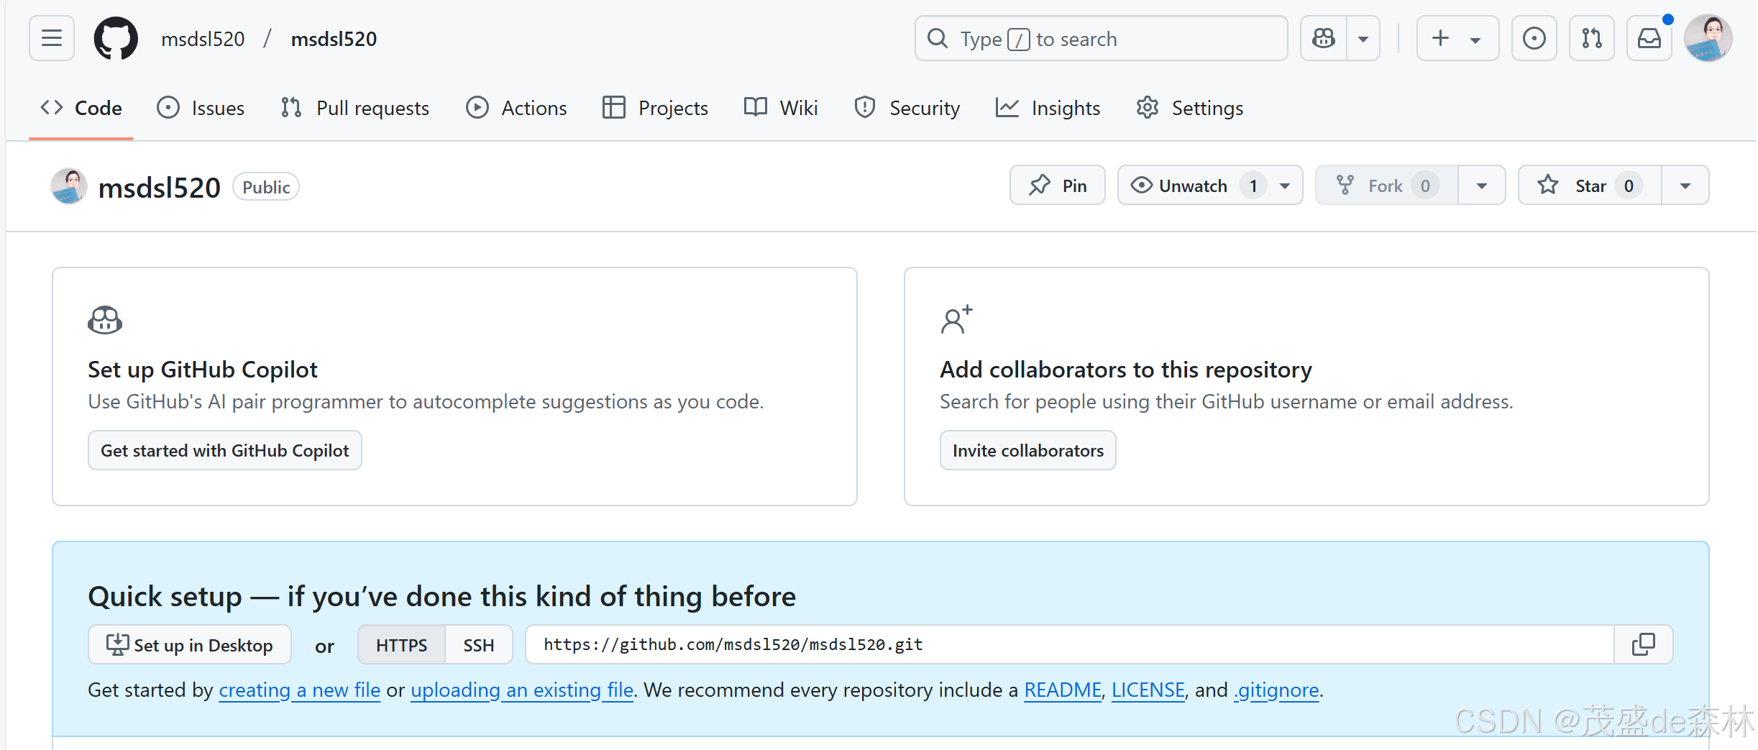Open the user profile avatar menu
Screen dimensions: 1758x750
1708,38
